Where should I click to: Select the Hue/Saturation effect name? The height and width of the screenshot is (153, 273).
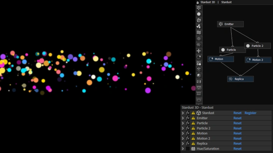[x=208, y=149]
